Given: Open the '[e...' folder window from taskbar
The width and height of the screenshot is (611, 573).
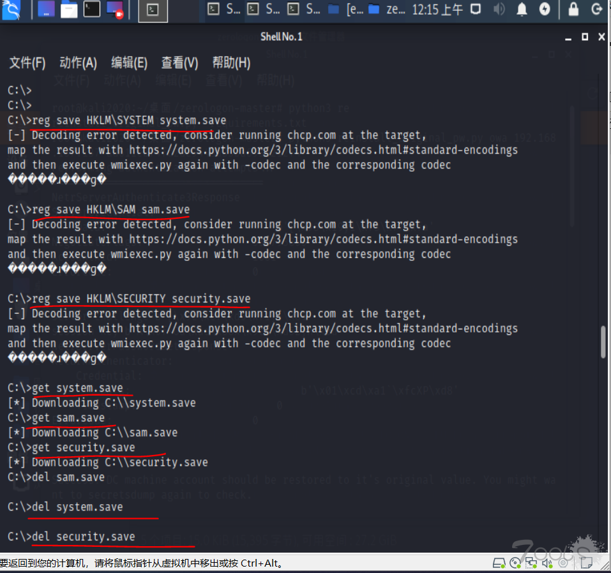Looking at the screenshot, I should [345, 9].
